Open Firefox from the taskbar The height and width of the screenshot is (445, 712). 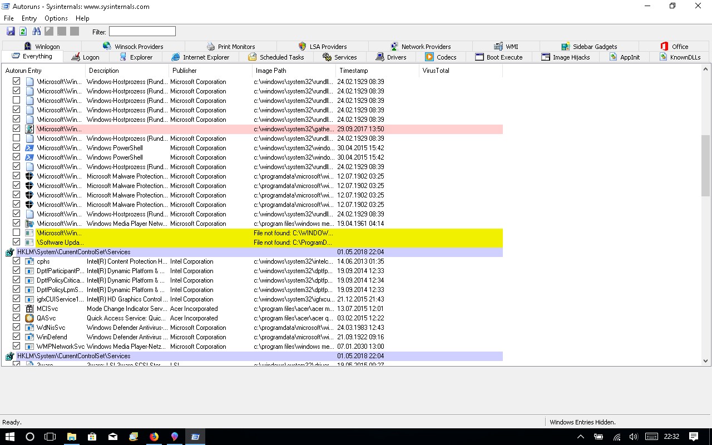[x=154, y=437]
